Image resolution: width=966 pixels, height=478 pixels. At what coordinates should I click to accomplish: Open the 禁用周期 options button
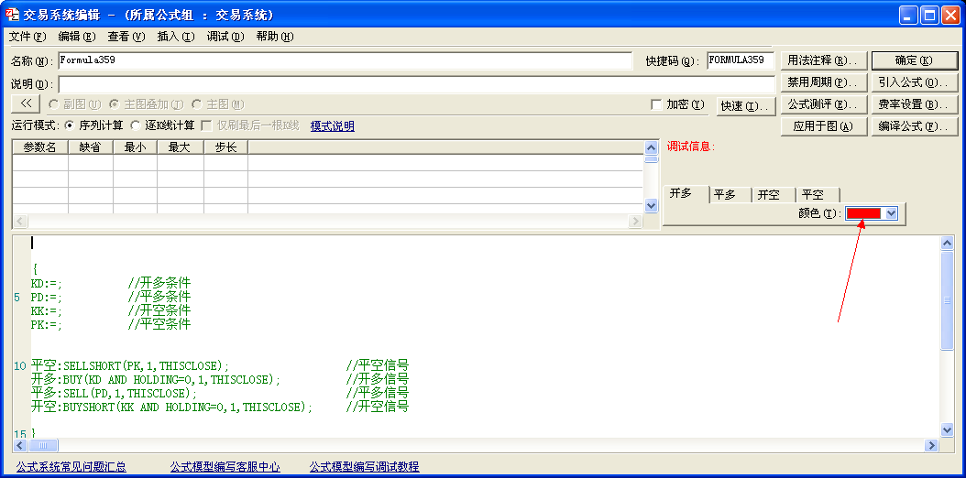point(823,82)
